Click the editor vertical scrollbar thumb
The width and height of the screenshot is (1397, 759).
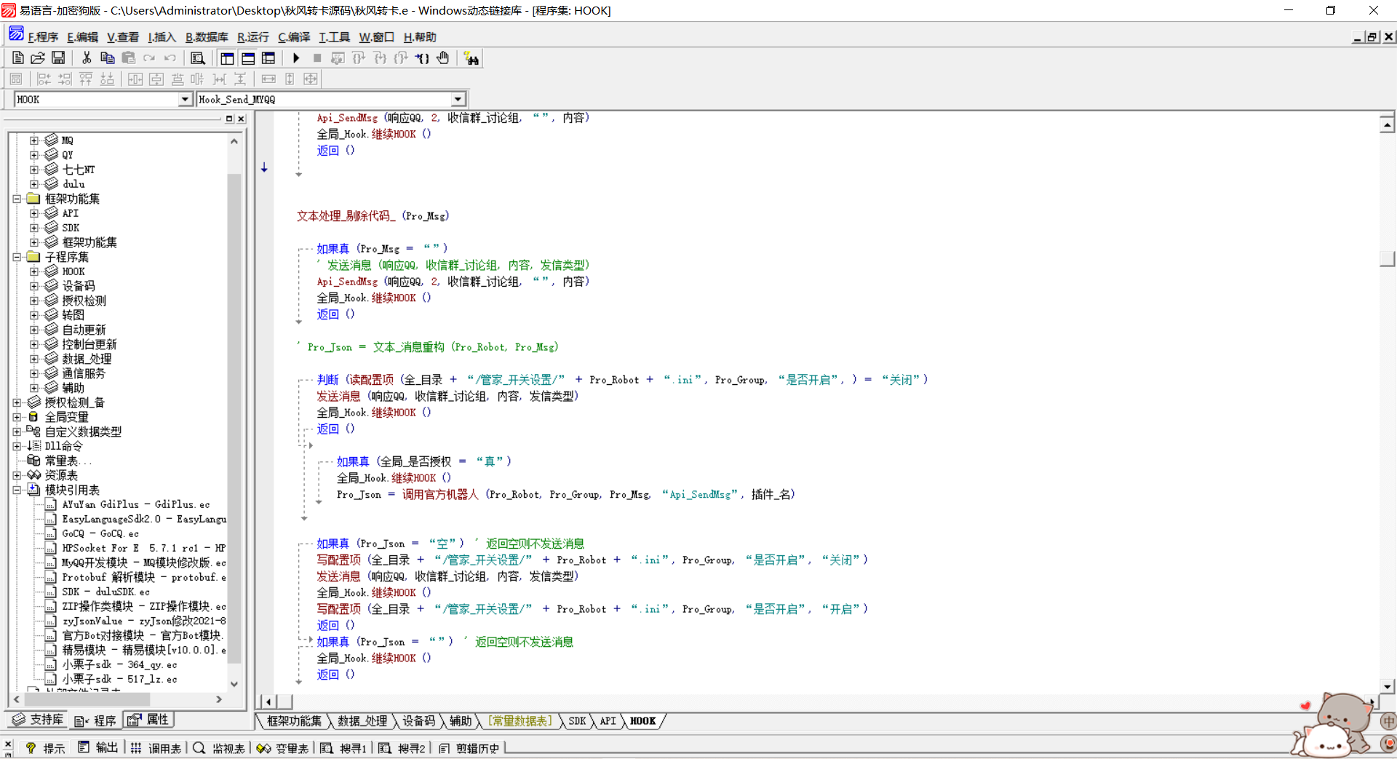tap(1387, 259)
